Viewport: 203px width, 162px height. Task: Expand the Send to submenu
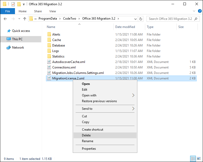coord(105,109)
